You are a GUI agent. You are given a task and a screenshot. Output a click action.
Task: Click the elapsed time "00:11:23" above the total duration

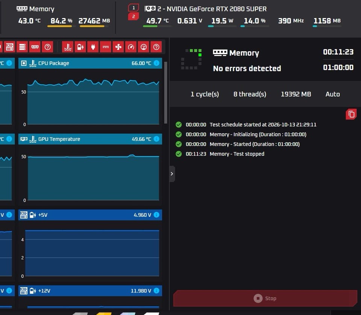[x=338, y=52]
